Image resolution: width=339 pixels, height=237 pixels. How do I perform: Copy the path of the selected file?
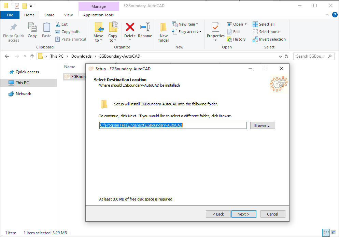click(68, 32)
